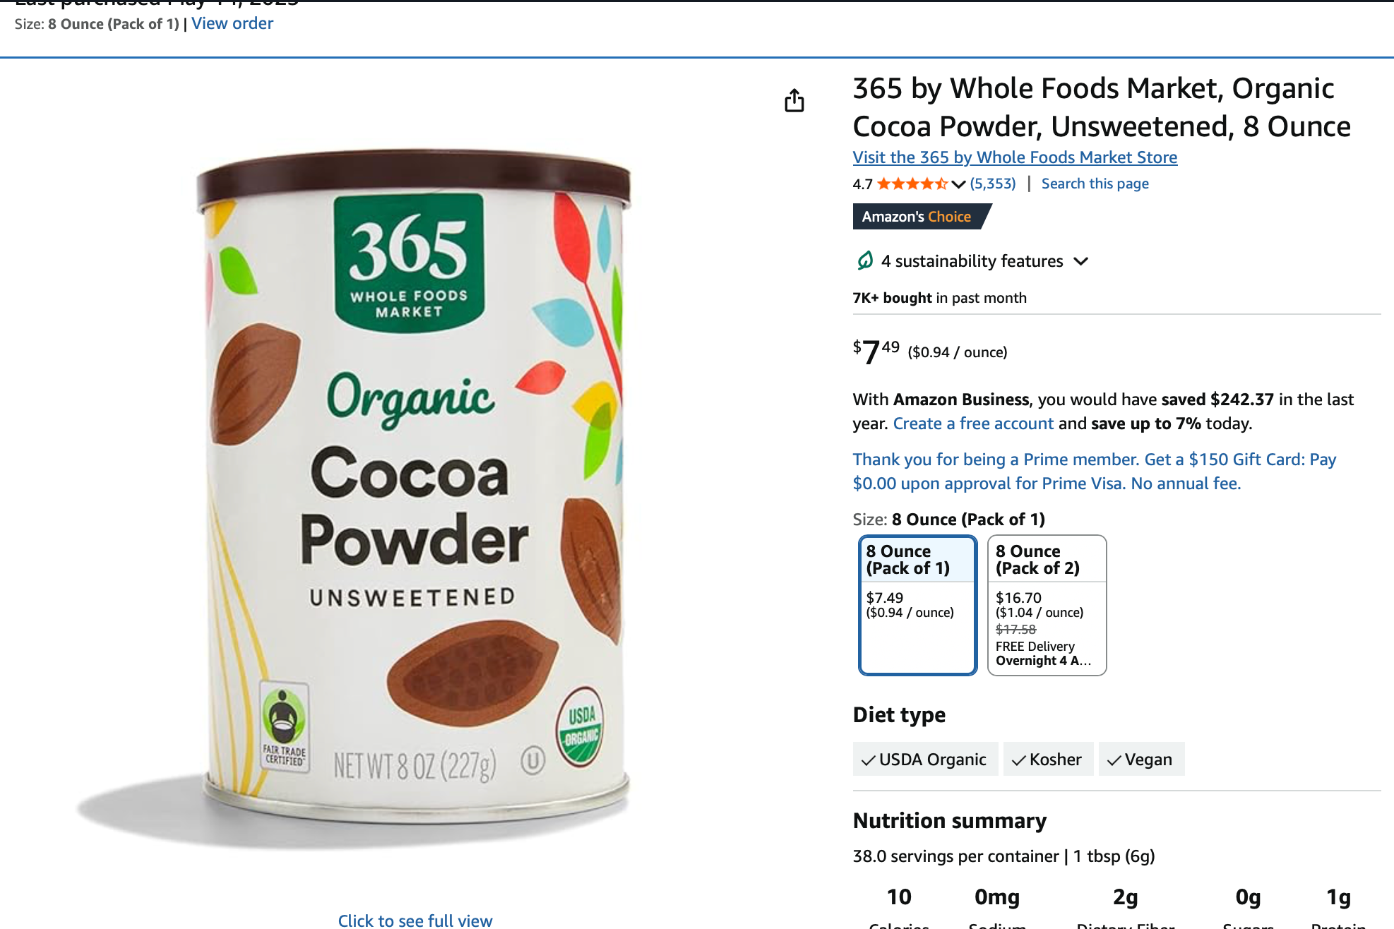
Task: Click Create a free account link
Action: click(973, 424)
